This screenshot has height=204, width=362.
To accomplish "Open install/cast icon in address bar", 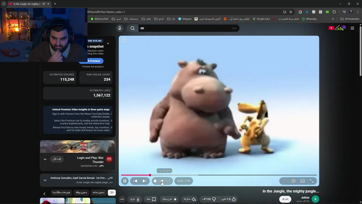I will [x=285, y=12].
